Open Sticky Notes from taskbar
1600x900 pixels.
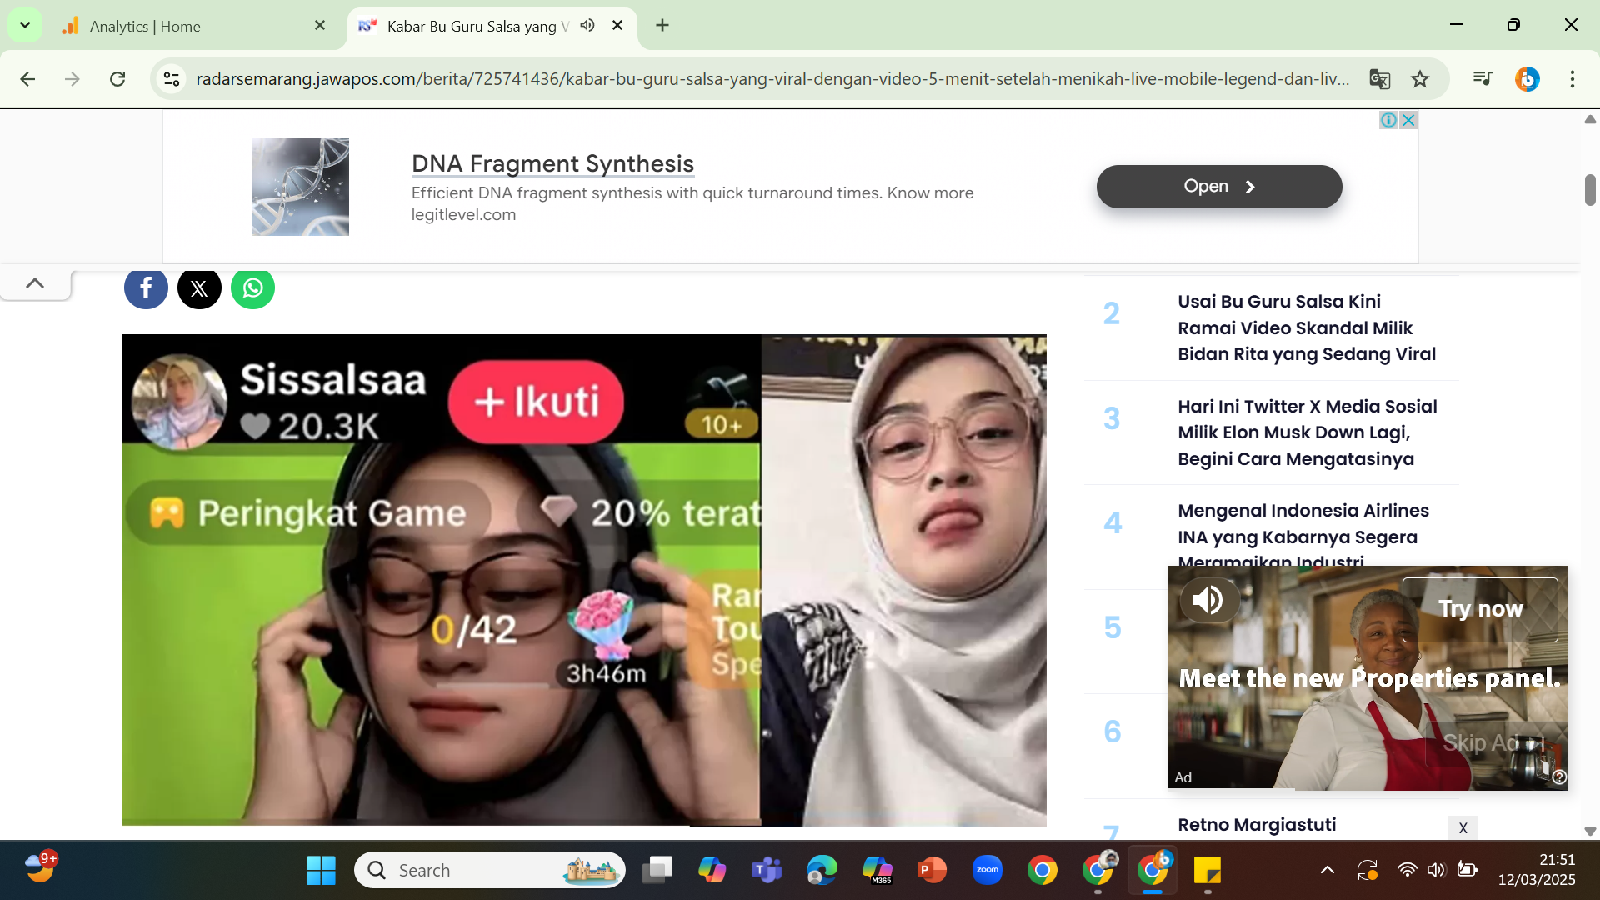point(1207,870)
